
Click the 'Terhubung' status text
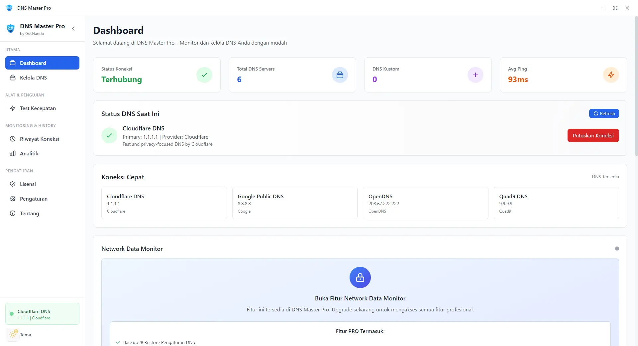122,80
